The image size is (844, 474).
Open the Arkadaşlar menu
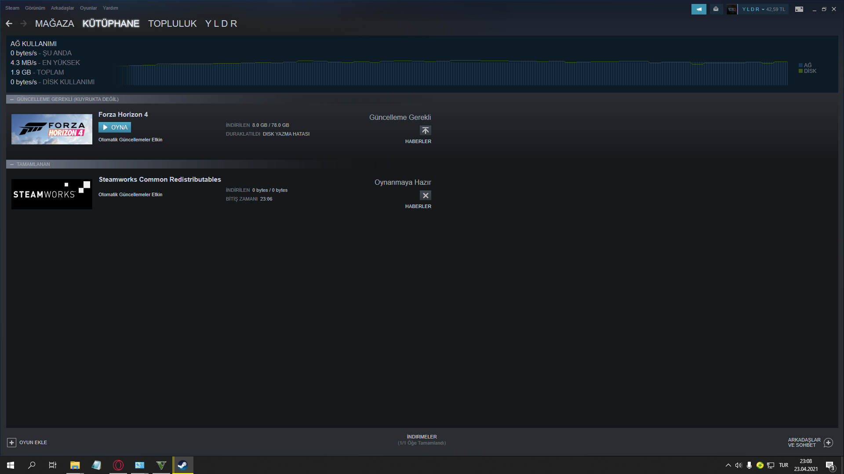point(62,8)
